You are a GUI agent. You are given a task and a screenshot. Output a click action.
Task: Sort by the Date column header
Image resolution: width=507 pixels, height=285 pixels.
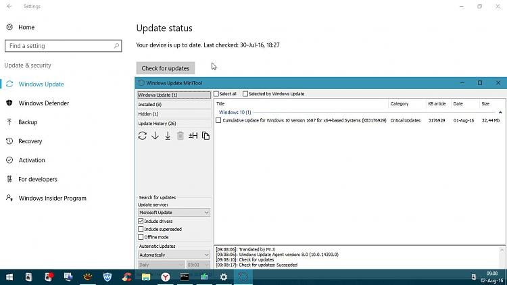[x=465, y=104]
